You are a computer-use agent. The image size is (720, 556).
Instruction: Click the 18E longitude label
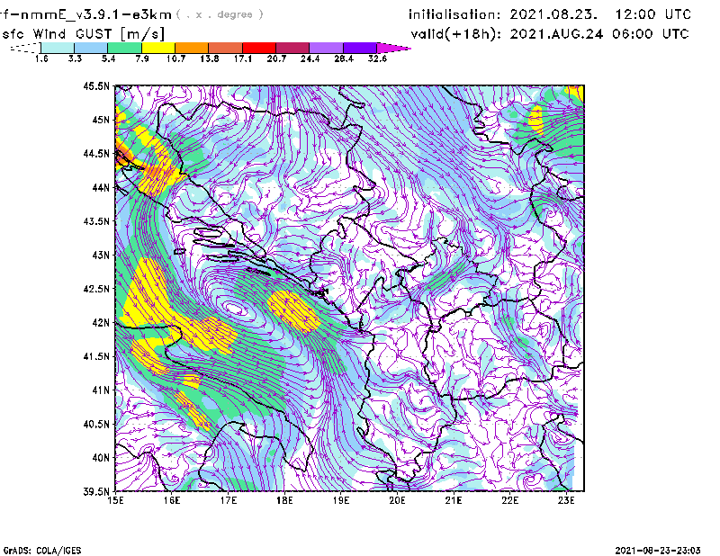coord(284,500)
